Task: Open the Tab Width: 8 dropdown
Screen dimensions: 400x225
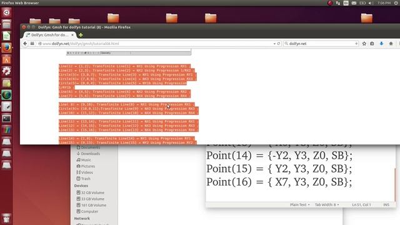Action: [327, 204]
